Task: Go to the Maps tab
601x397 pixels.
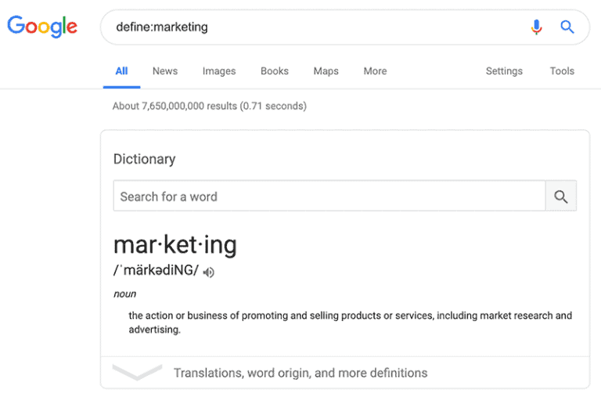Action: (326, 71)
